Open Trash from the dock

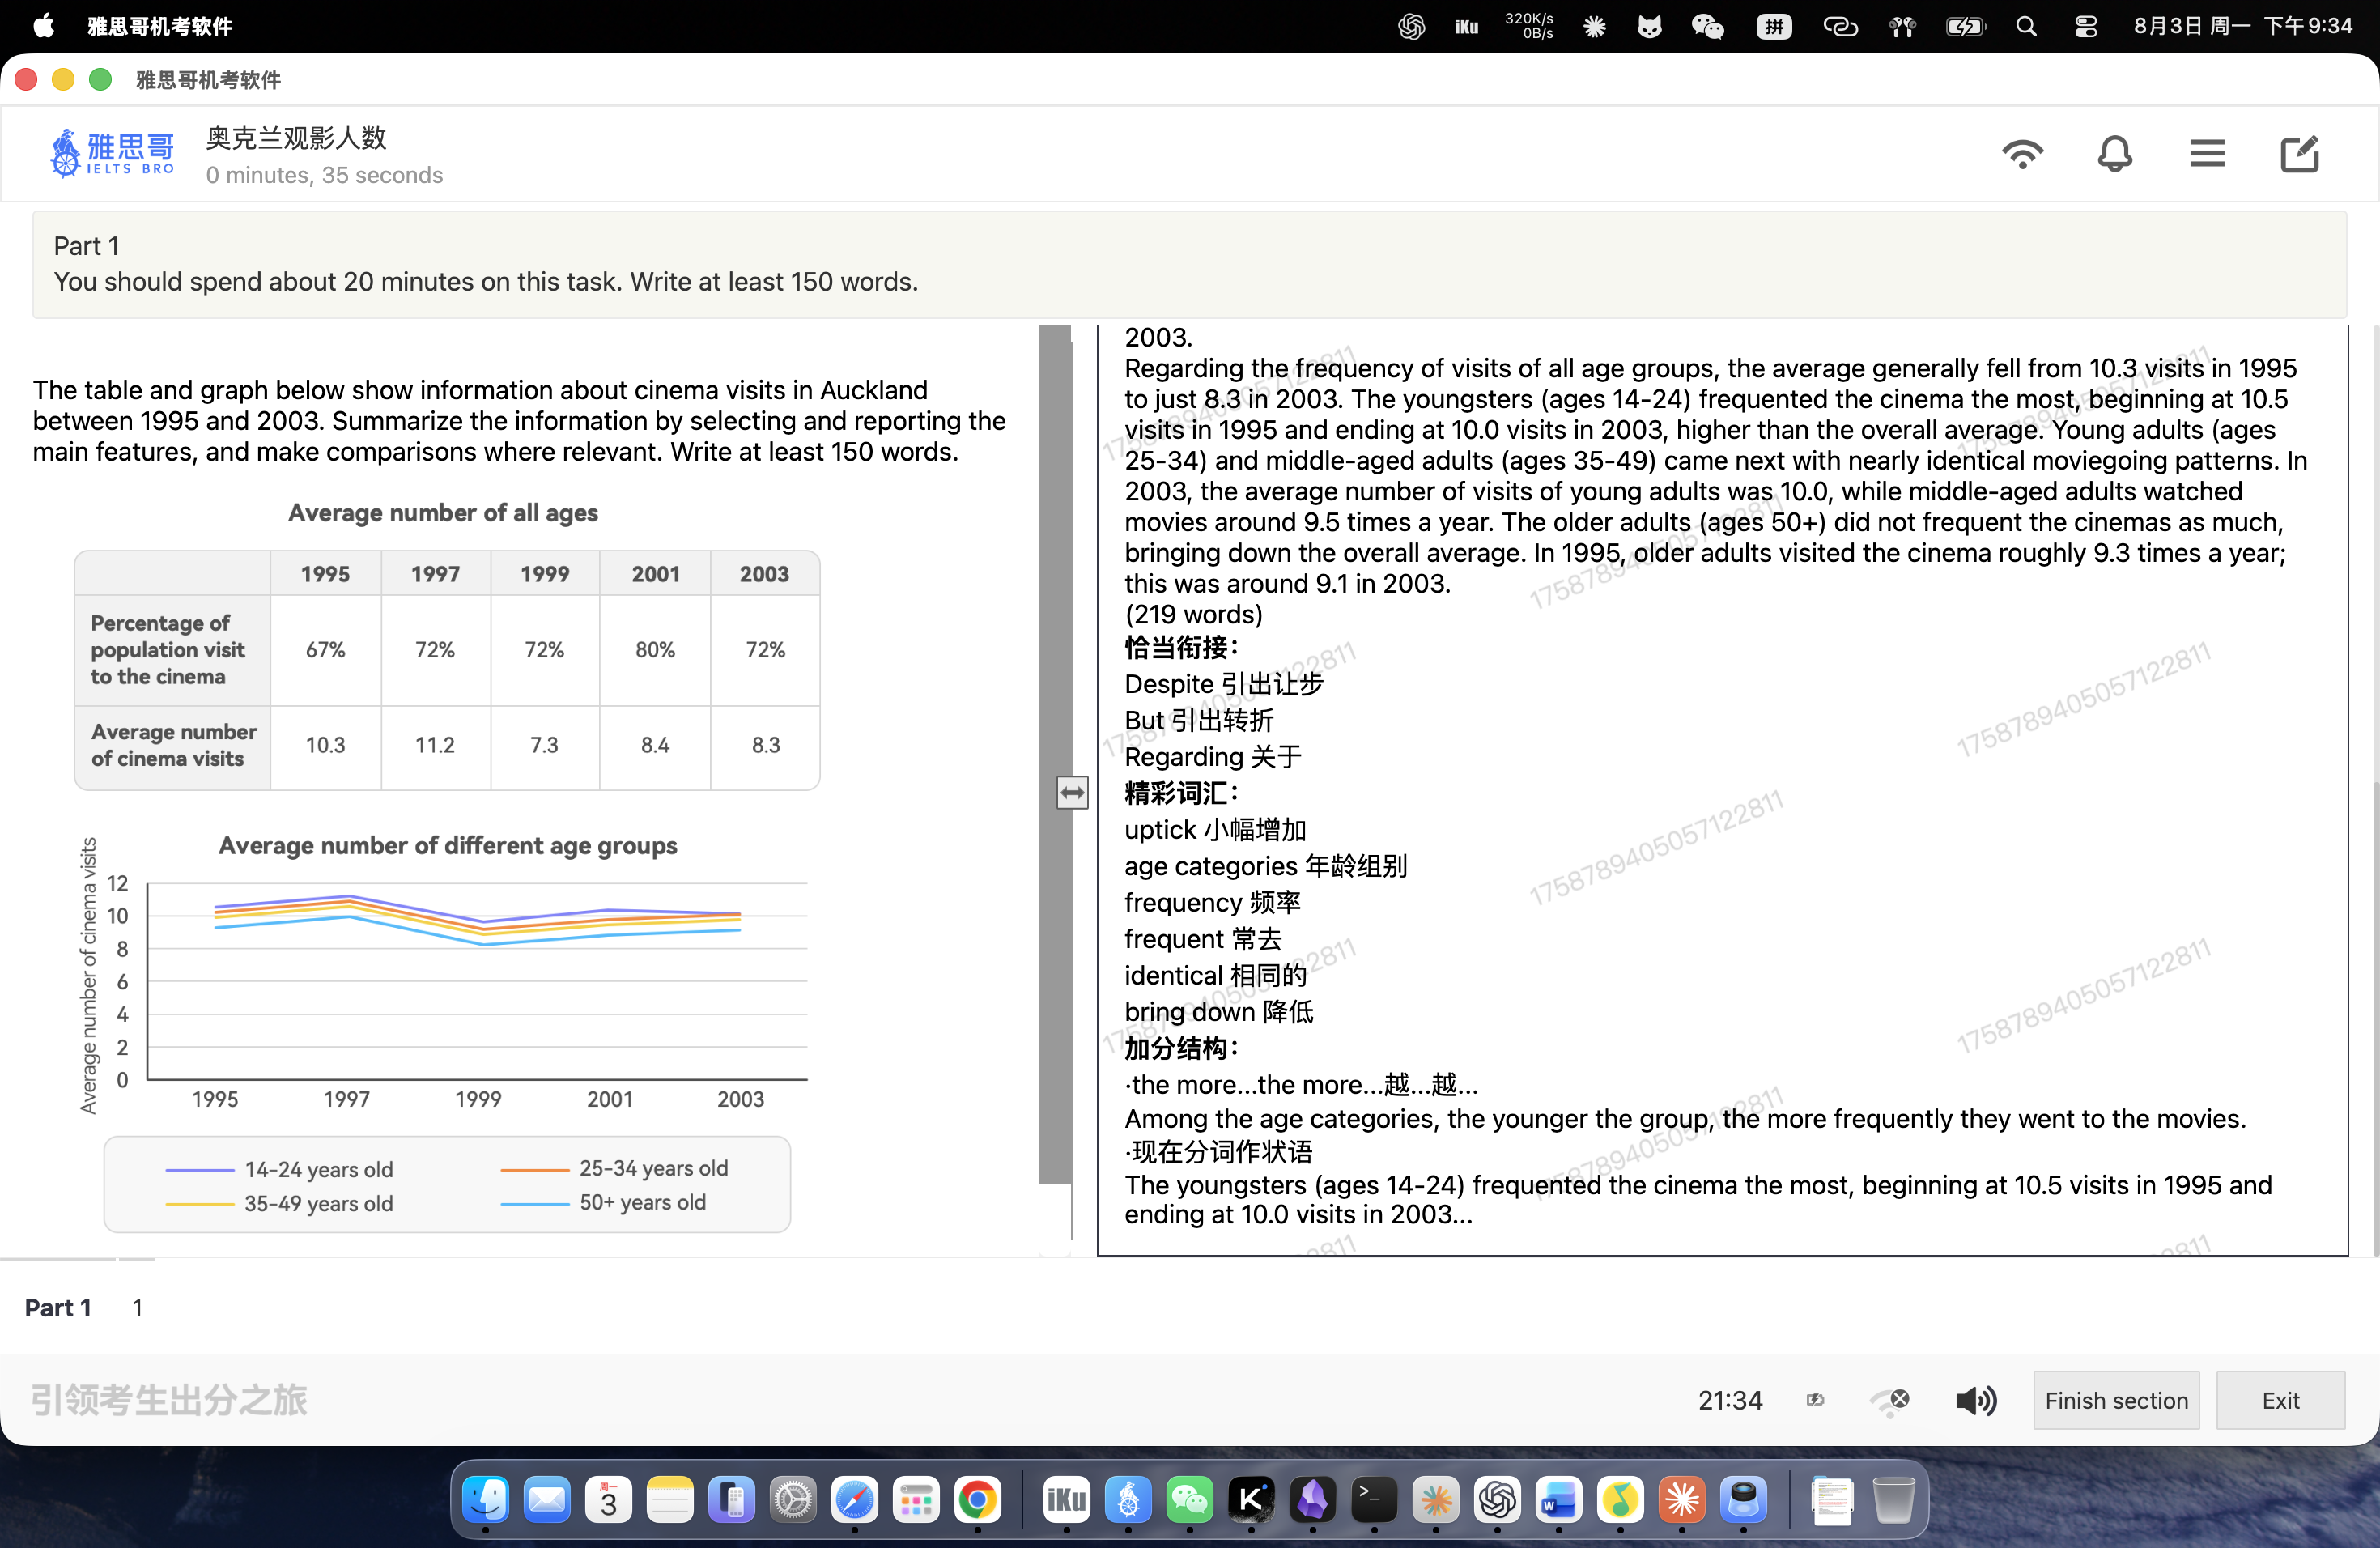1893,1499
